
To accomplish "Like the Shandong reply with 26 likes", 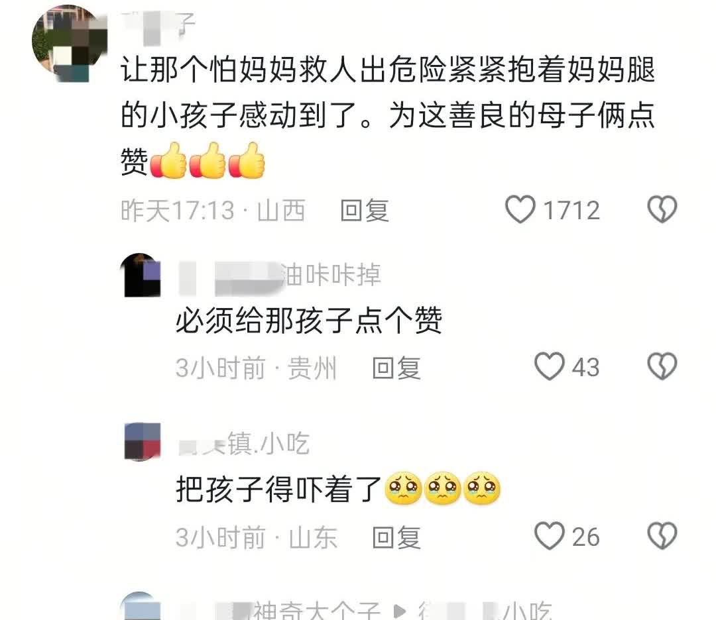I will [550, 536].
